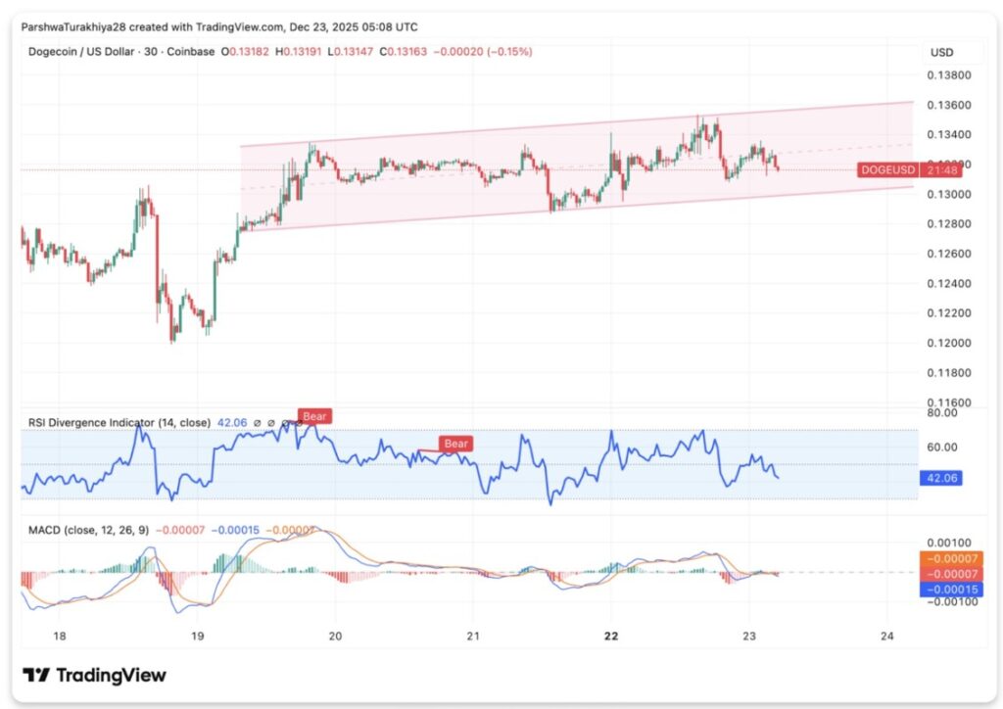The width and height of the screenshot is (1003, 709).
Task: Select the bold 22 date on the time axis
Action: point(611,636)
